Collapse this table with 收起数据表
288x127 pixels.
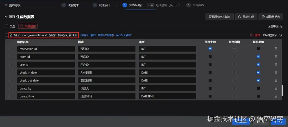272,35
